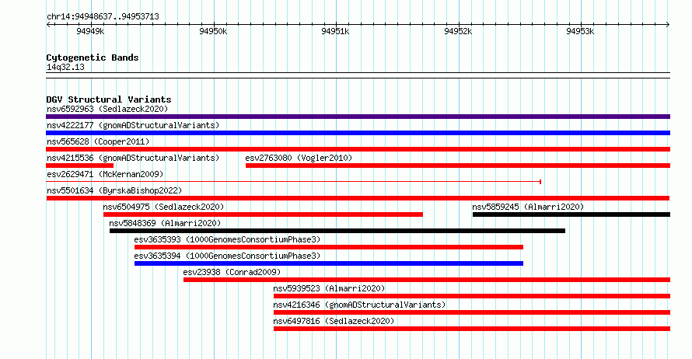Open the nsv5939523 (Almarri2020) label
The height and width of the screenshot is (359, 692).
[x=329, y=288]
